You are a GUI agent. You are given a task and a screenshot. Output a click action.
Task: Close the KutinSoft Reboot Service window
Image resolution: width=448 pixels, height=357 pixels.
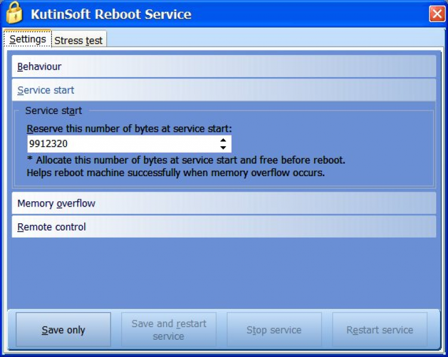(437, 13)
